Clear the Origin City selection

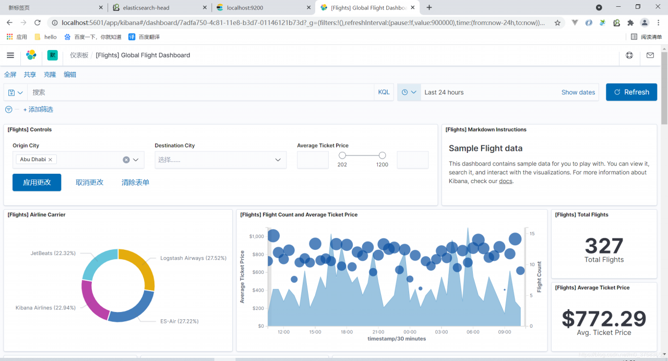click(126, 160)
